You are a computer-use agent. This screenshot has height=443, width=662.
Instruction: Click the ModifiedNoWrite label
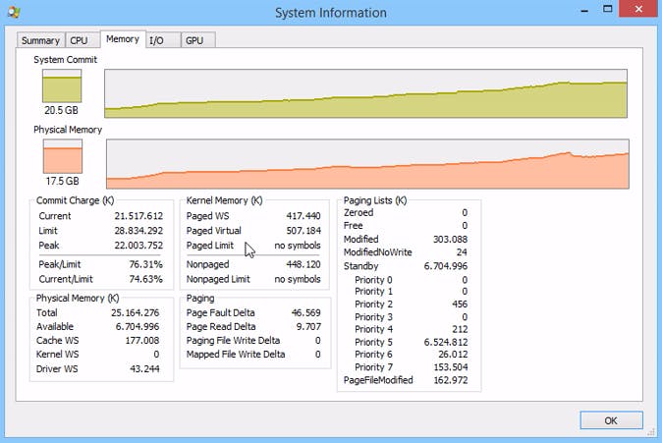coord(378,252)
